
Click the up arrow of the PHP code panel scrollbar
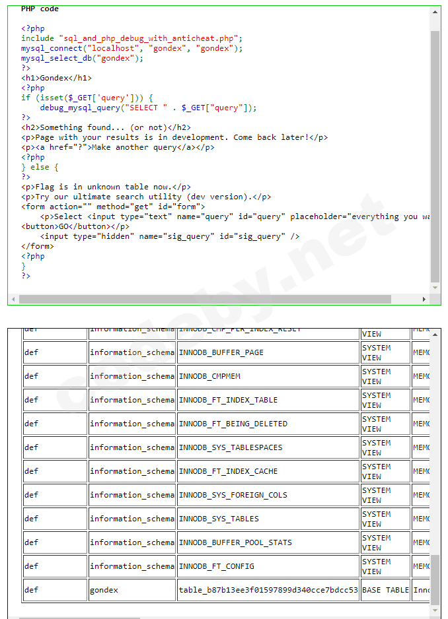[435, 12]
